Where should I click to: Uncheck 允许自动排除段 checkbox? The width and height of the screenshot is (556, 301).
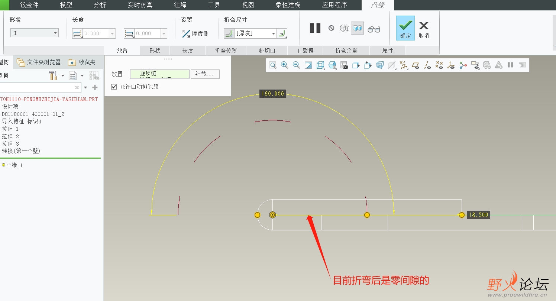(114, 87)
